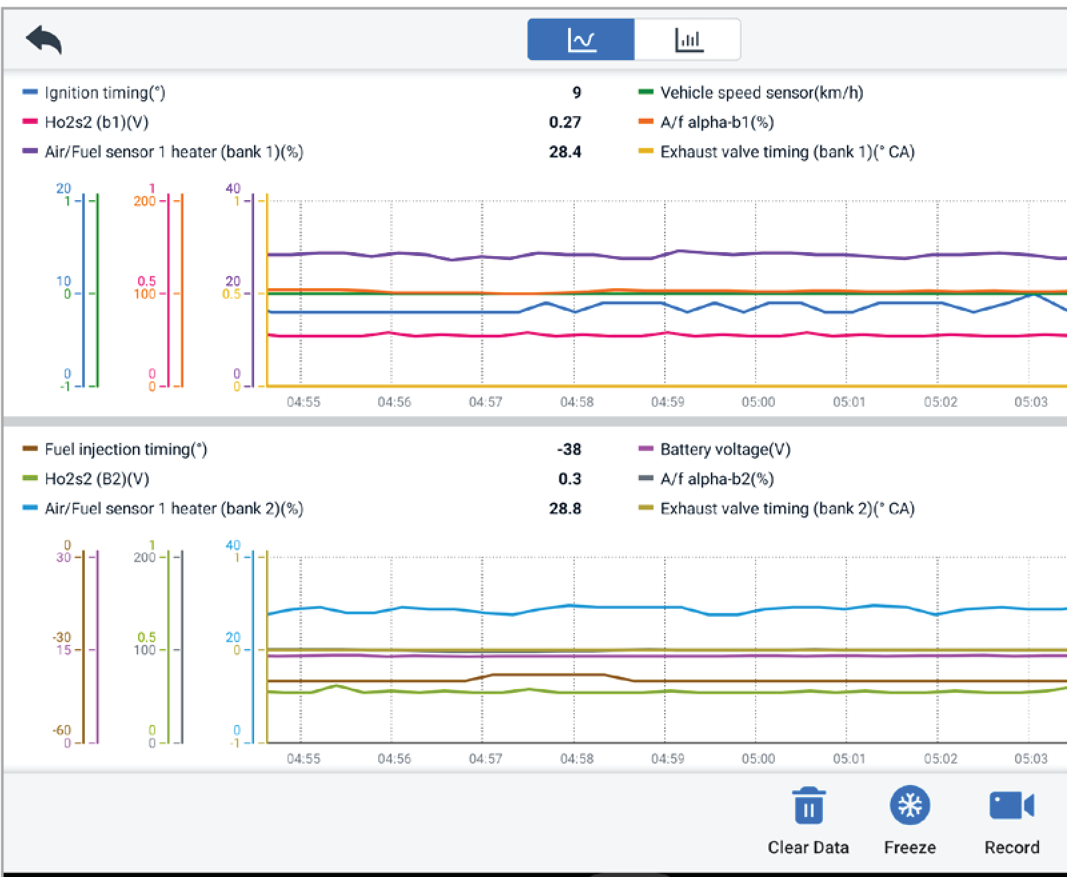Click the magenta Battery voltage color swatch

[646, 449]
